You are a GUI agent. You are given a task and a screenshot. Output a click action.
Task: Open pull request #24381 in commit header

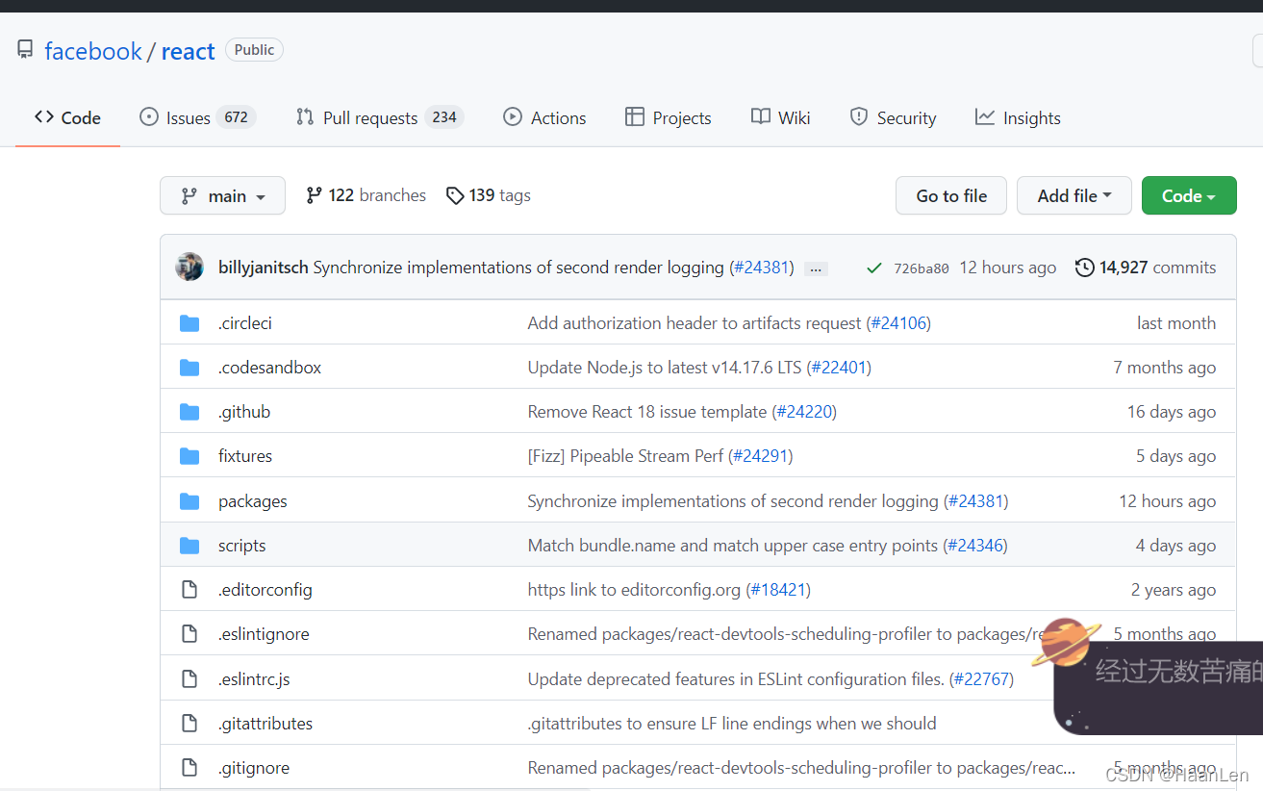(762, 268)
